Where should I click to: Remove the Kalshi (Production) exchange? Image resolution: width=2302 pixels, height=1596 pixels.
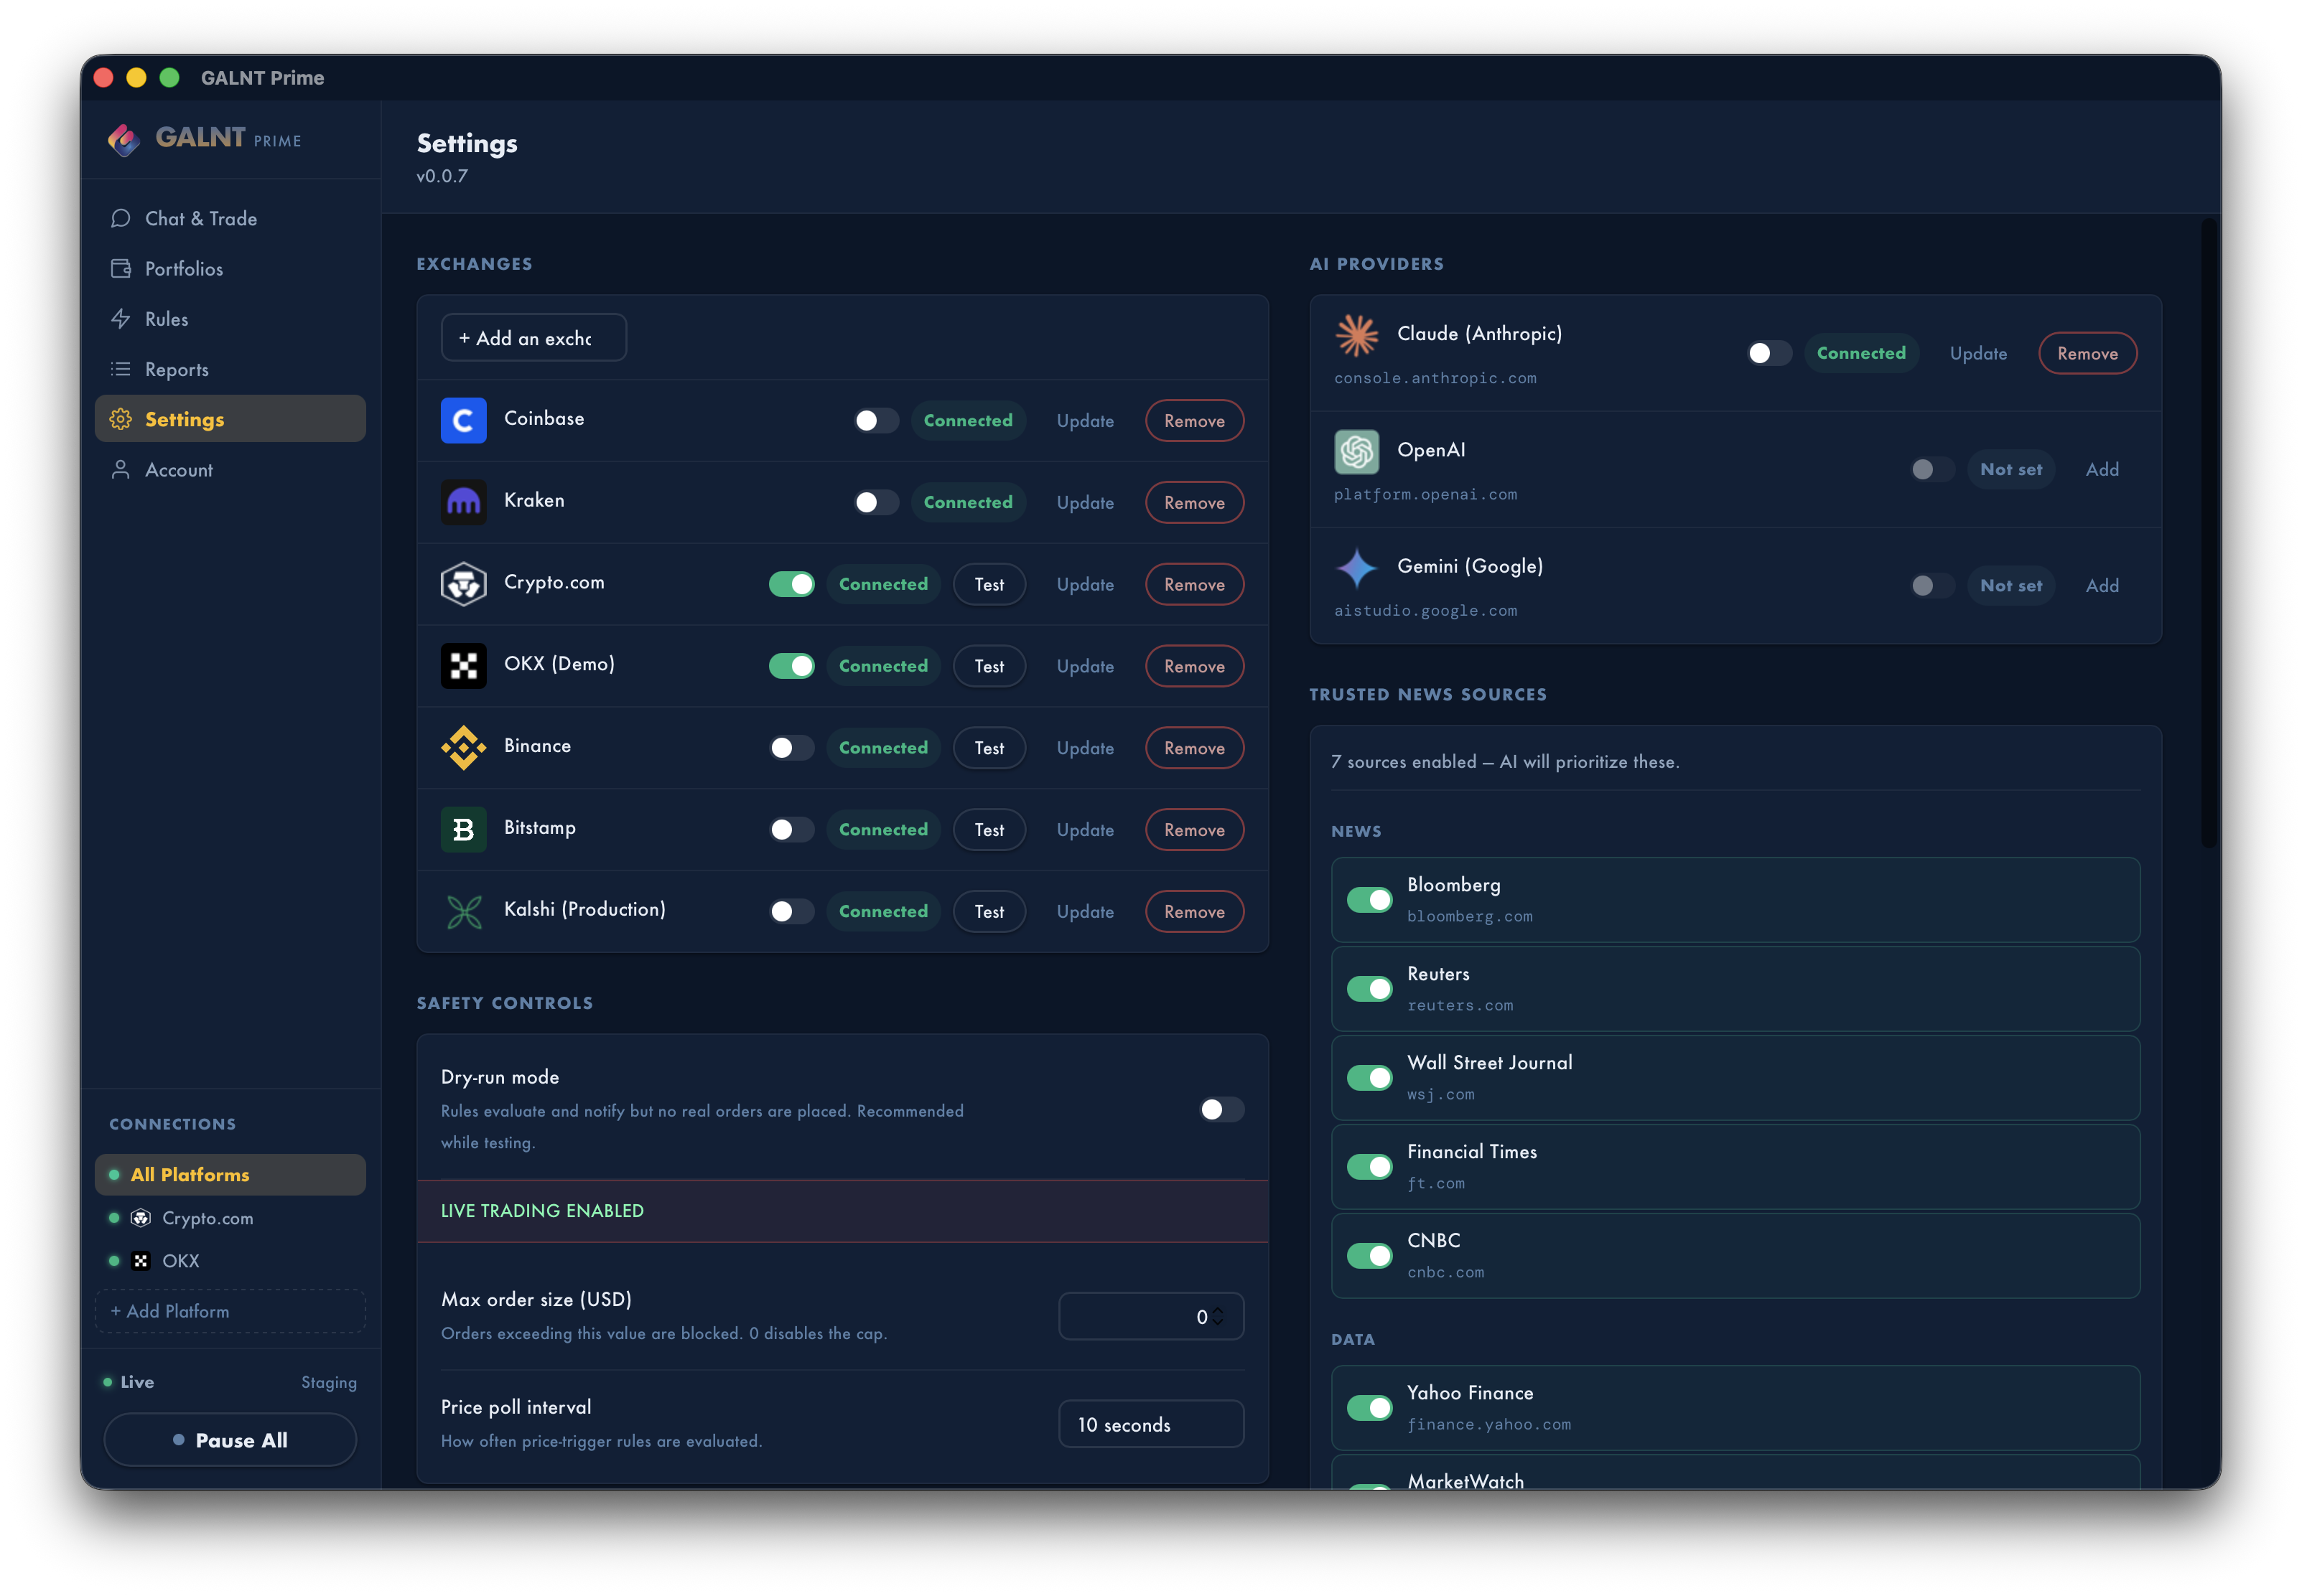pyautogui.click(x=1195, y=912)
